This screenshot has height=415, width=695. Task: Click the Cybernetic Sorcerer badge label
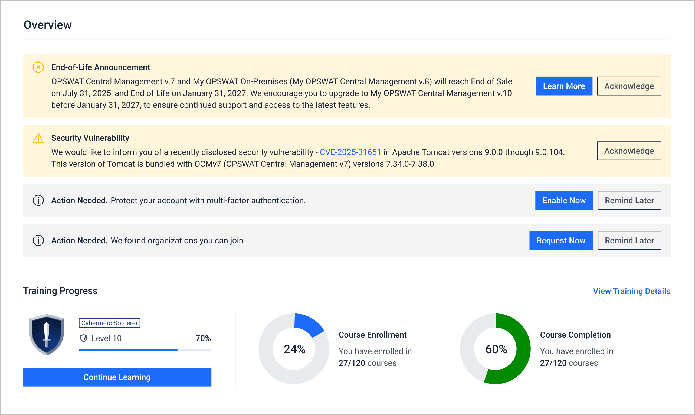[x=109, y=323]
